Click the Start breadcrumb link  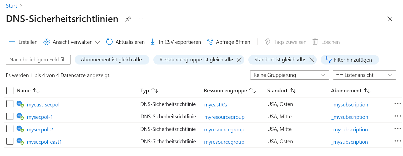(x=11, y=6)
